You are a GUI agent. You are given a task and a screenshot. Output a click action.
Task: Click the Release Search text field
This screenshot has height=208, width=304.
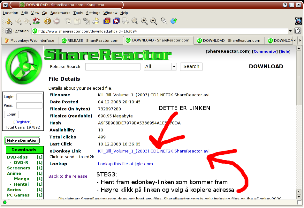[113, 67]
